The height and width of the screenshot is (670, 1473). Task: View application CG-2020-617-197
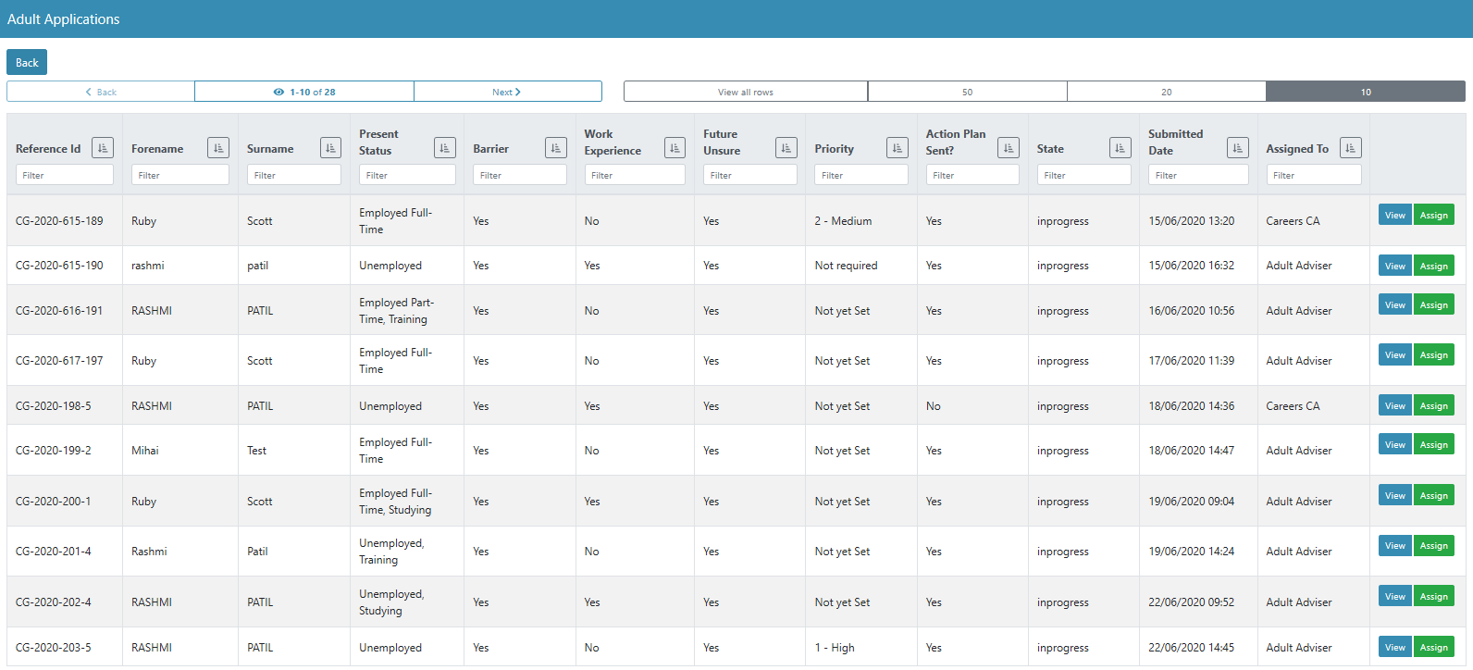pyautogui.click(x=1395, y=354)
